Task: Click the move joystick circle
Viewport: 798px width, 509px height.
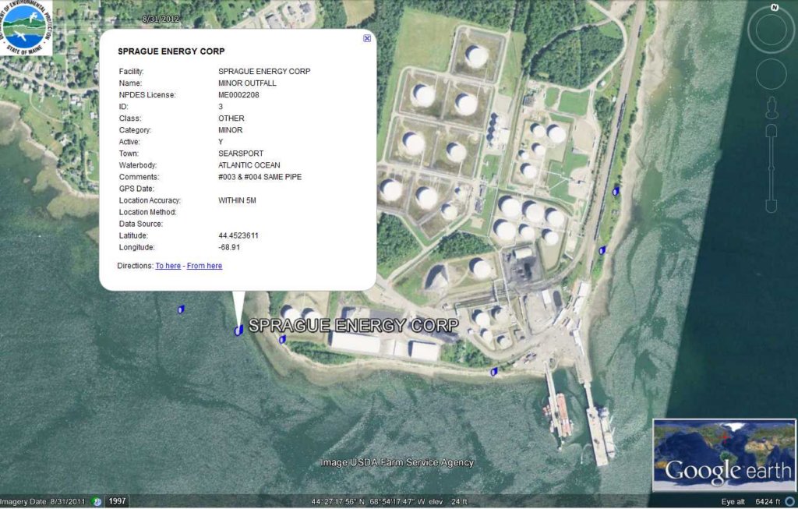Action: [x=771, y=74]
